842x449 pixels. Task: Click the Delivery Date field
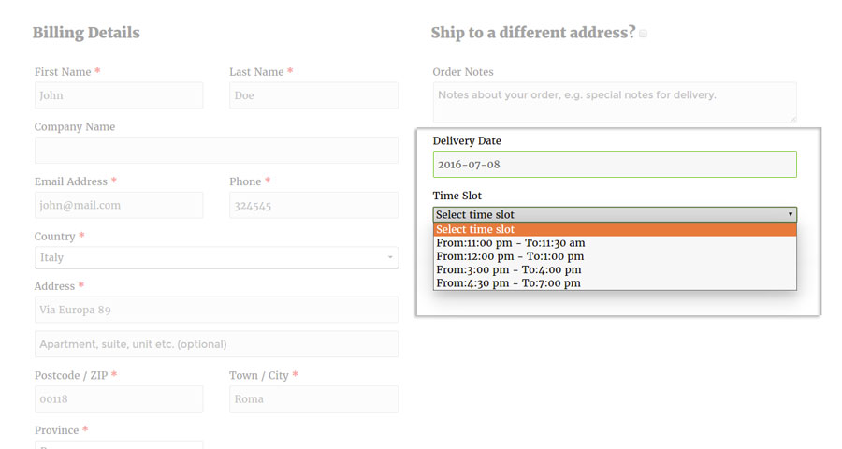point(615,165)
